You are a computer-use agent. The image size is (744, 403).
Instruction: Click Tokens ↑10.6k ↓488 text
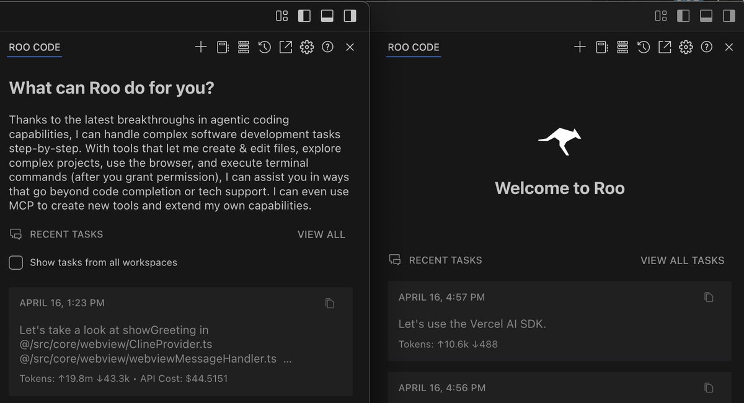pos(448,344)
